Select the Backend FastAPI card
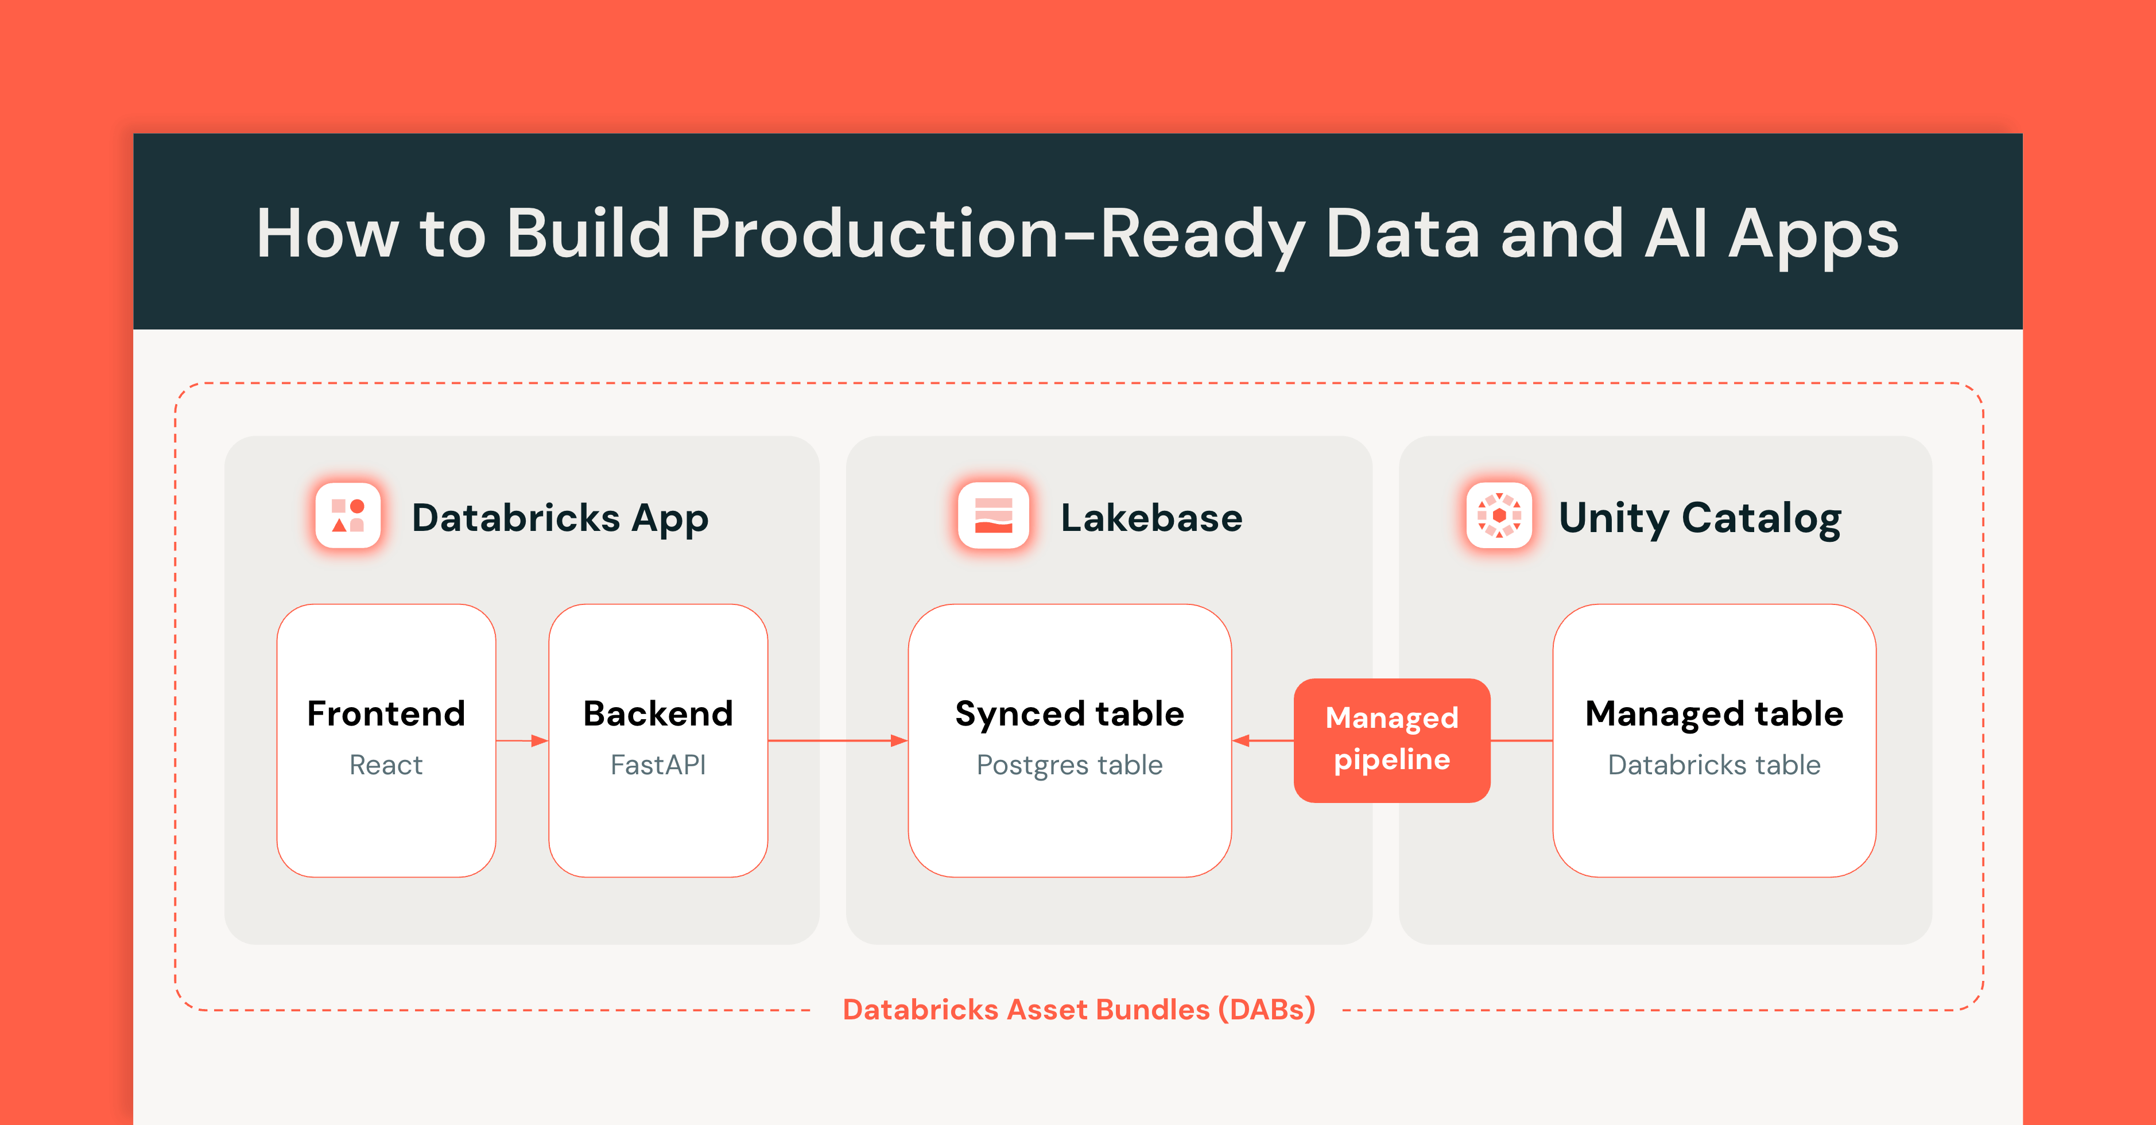Viewport: 2156px width, 1125px height. [x=659, y=741]
